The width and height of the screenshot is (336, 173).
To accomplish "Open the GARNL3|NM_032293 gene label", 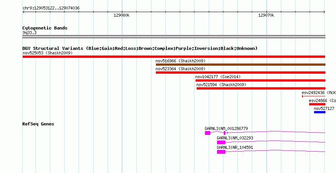I will pyautogui.click(x=235, y=138).
